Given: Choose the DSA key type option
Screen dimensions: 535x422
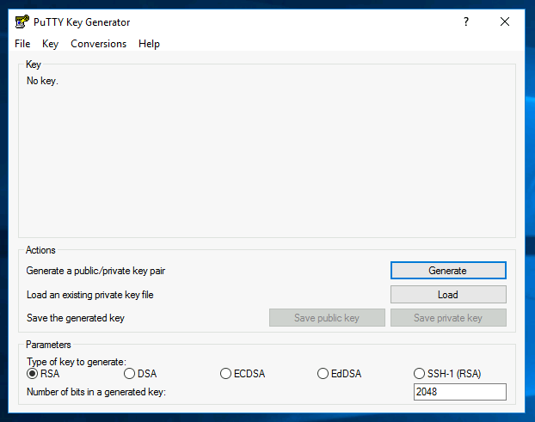Looking at the screenshot, I should click(130, 374).
